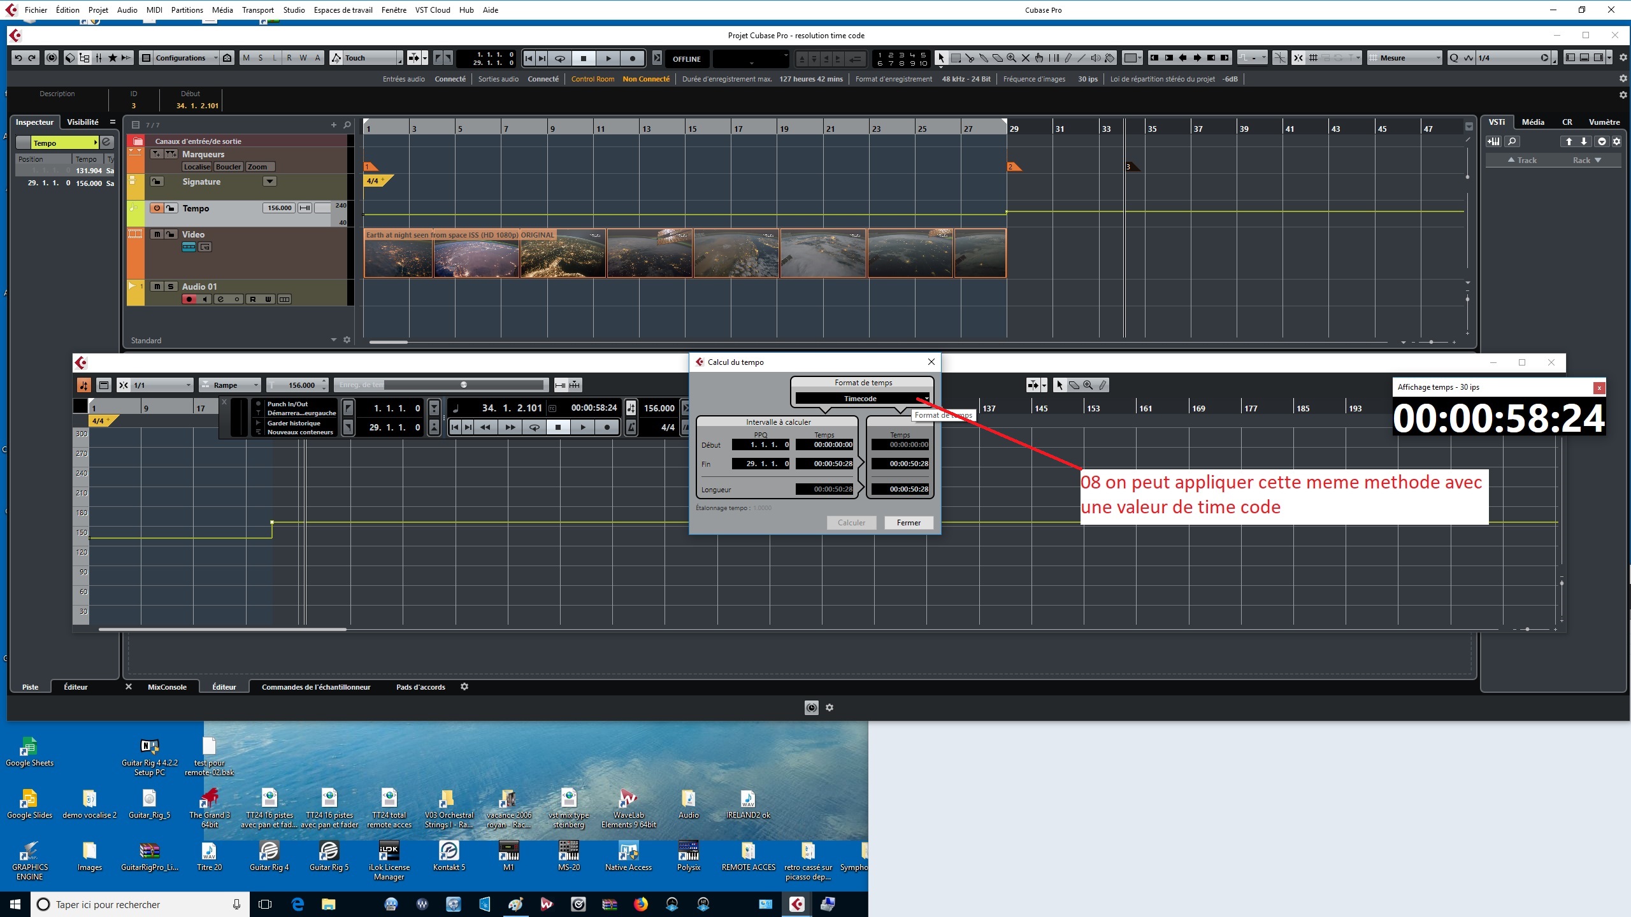Image resolution: width=1631 pixels, height=917 pixels.
Task: Switch to the MixConsole tab
Action: 168,687
